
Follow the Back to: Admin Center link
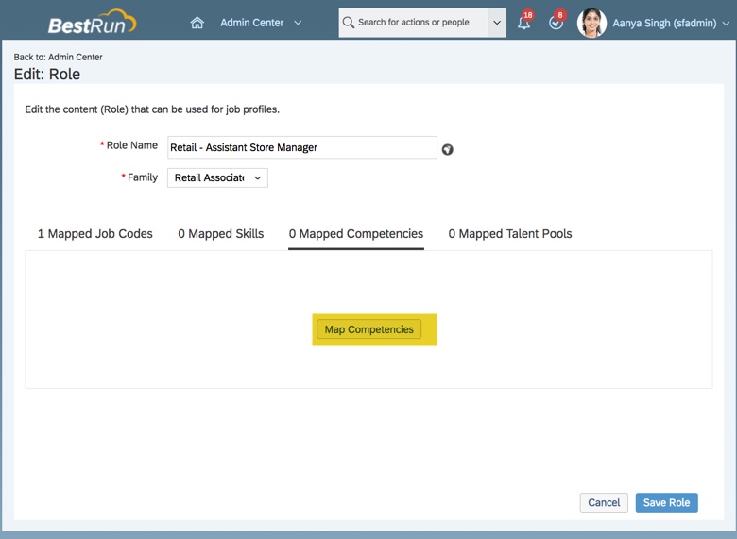pos(59,57)
